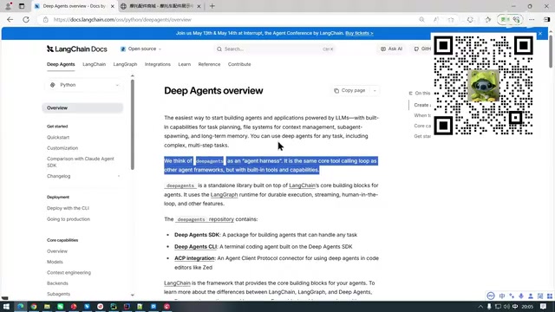
Task: Click the sidebar scroll-up arrow
Action: (x=133, y=75)
